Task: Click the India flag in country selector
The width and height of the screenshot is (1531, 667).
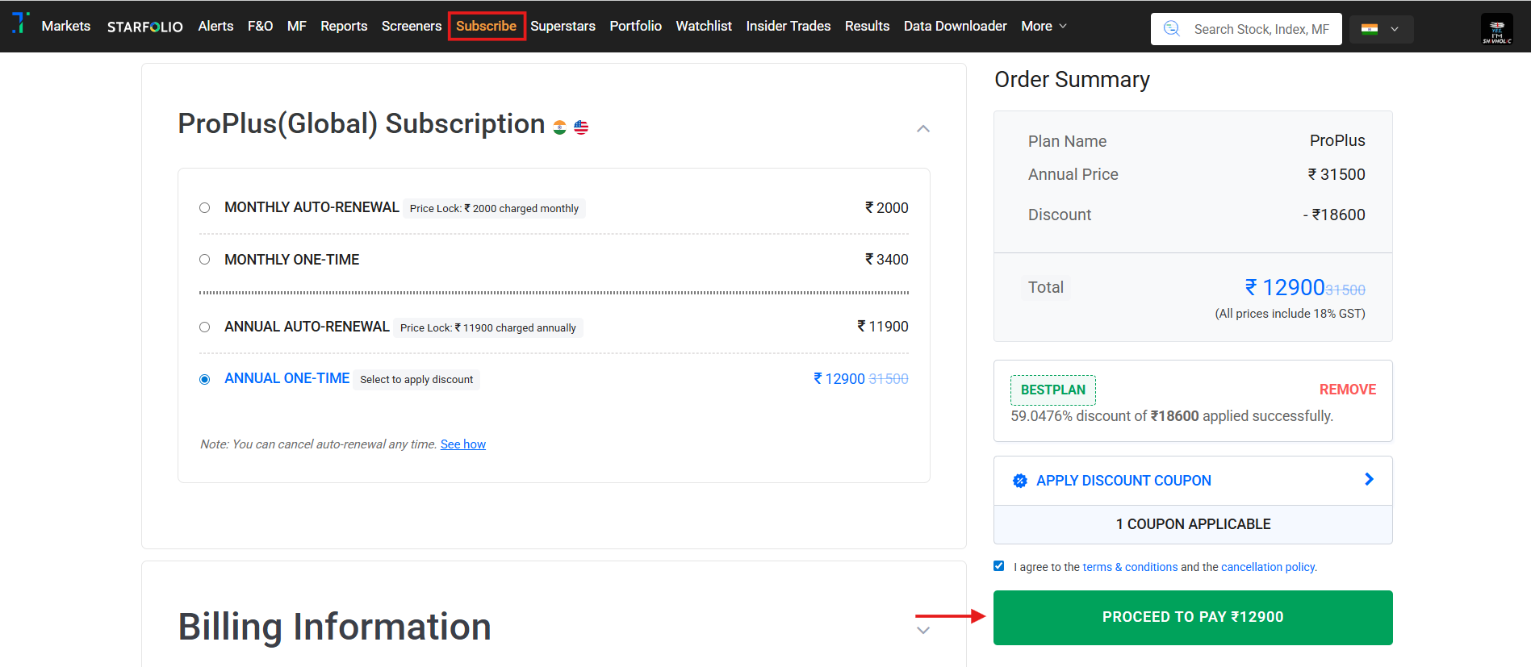Action: point(1370,29)
